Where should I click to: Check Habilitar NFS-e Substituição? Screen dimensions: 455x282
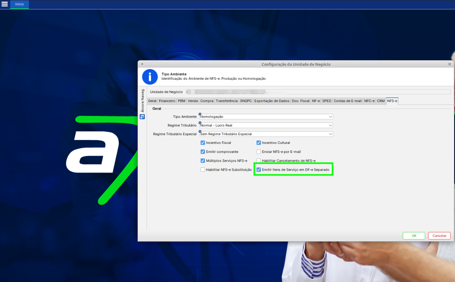(x=202, y=169)
